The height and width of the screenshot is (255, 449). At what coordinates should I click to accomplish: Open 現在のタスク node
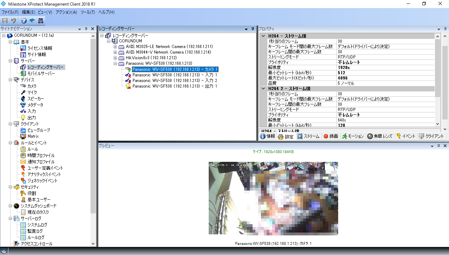click(x=38, y=212)
